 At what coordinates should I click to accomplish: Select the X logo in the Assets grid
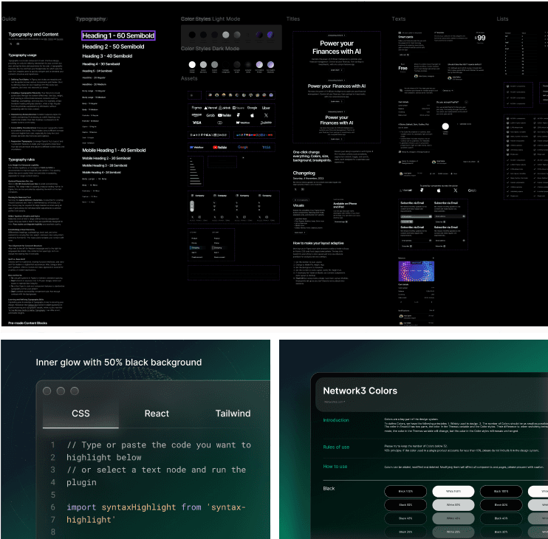(x=266, y=115)
